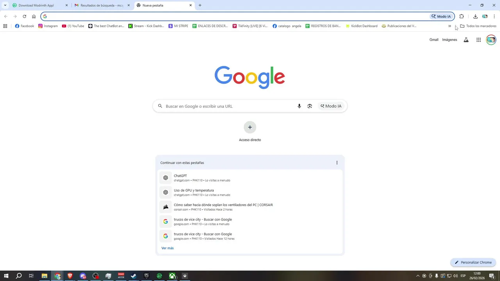
Task: Open the Google apps grid
Action: [479, 40]
